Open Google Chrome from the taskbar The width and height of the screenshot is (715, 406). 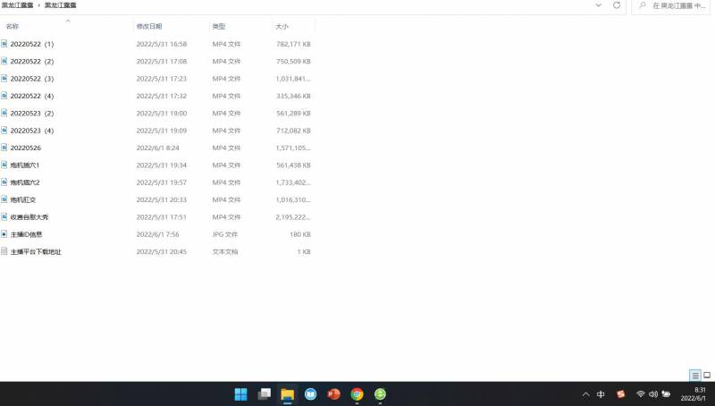click(x=357, y=394)
